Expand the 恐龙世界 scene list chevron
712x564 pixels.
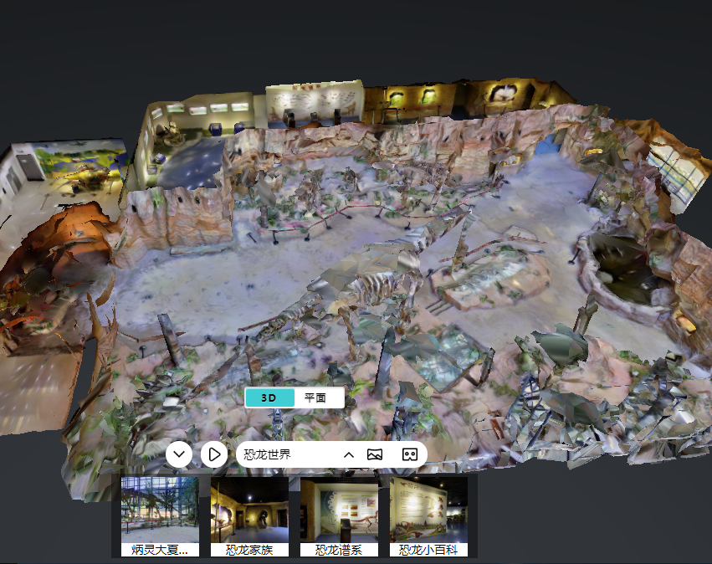[349, 454]
